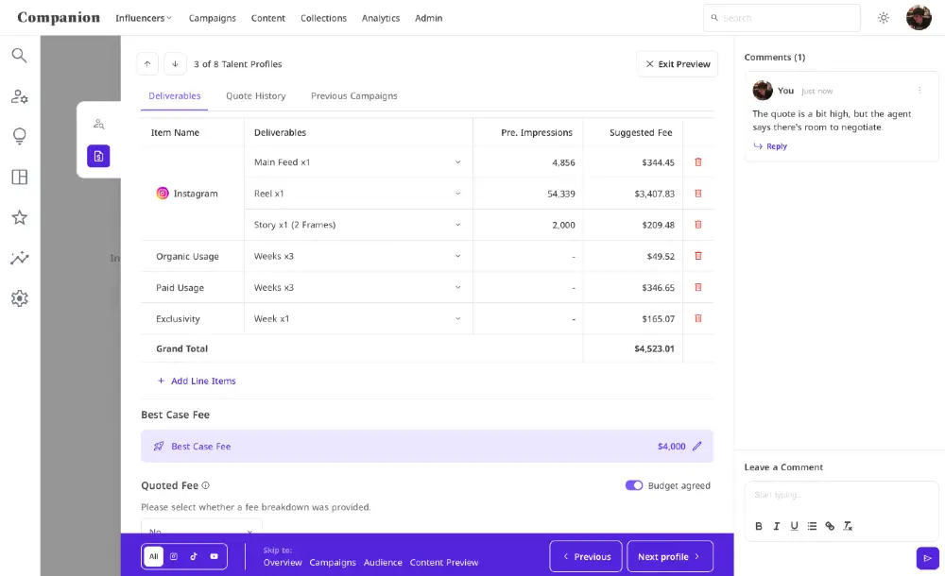The image size is (945, 576).
Task: Show the Quoted Fee info tooltip icon
Action: 205,485
